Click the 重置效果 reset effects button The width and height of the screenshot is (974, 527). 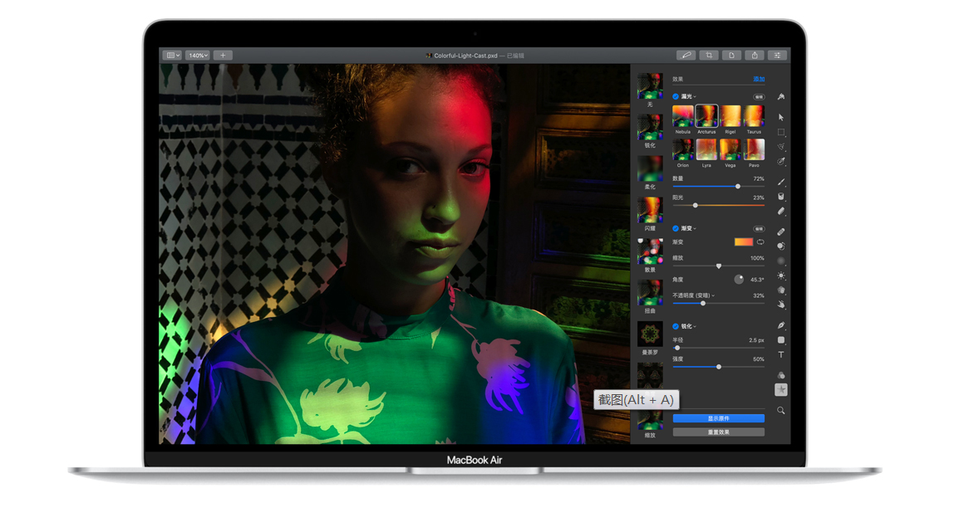click(x=719, y=432)
